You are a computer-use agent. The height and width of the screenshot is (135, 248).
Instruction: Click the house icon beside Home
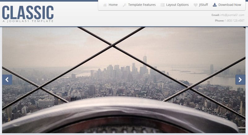[x=105, y=5]
